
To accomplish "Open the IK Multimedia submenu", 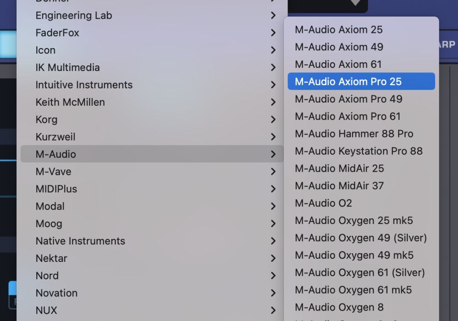I will 67,68.
